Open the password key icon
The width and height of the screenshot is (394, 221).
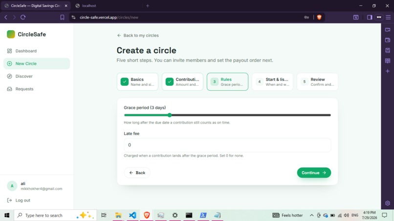(306, 17)
